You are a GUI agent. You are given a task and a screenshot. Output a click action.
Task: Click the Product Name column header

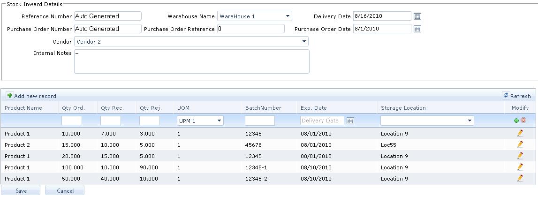23,108
